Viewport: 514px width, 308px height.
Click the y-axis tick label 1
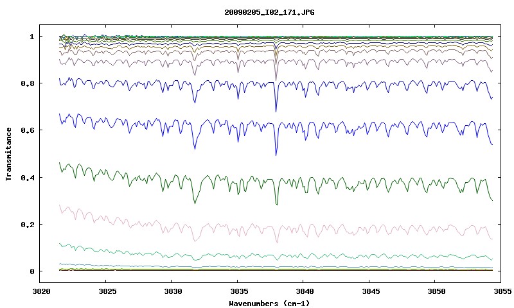tap(31, 37)
